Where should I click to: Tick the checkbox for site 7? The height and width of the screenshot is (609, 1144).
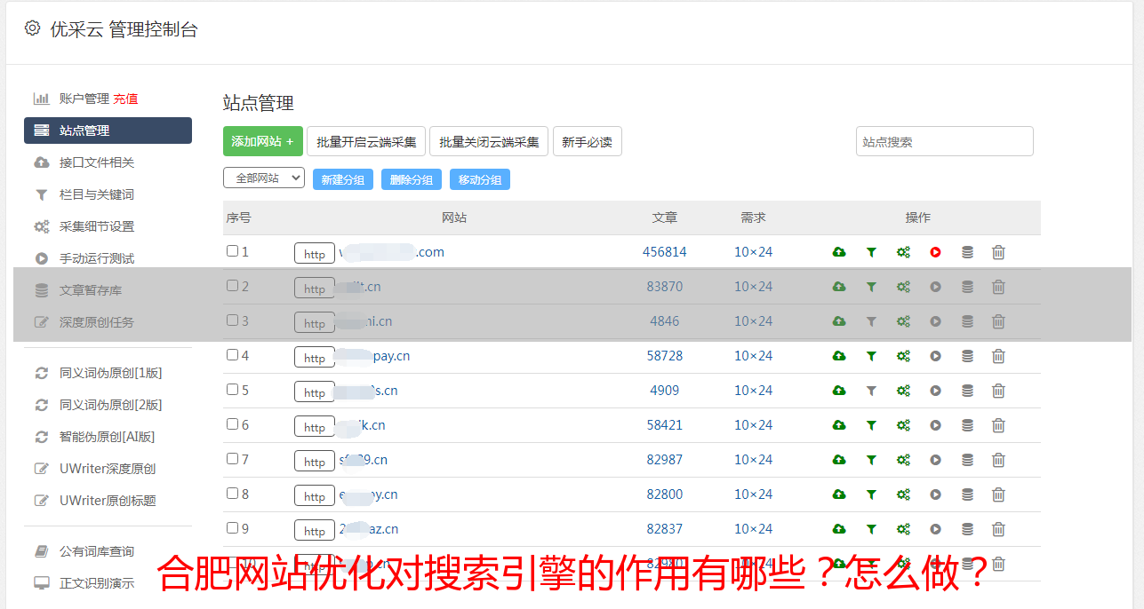click(x=232, y=459)
